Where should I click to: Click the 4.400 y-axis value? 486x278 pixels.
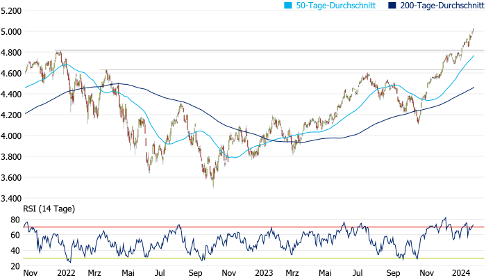[x=11, y=94]
